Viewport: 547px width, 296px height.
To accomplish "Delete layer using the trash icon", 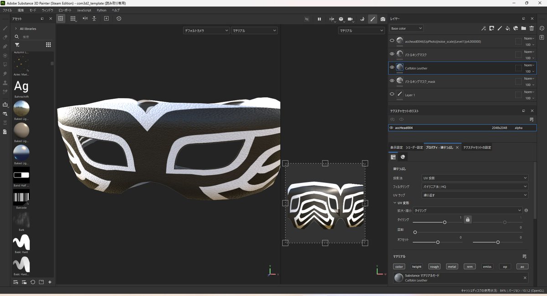I will pyautogui.click(x=532, y=28).
